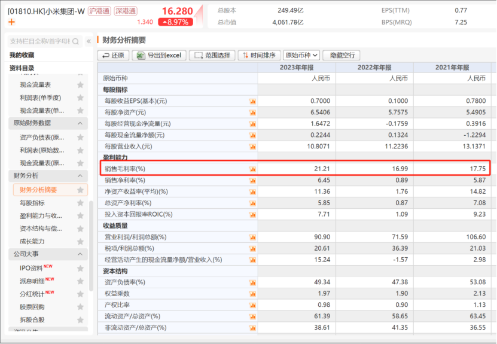Open 分红统计 in sidebar
The image size is (497, 344).
point(32,294)
